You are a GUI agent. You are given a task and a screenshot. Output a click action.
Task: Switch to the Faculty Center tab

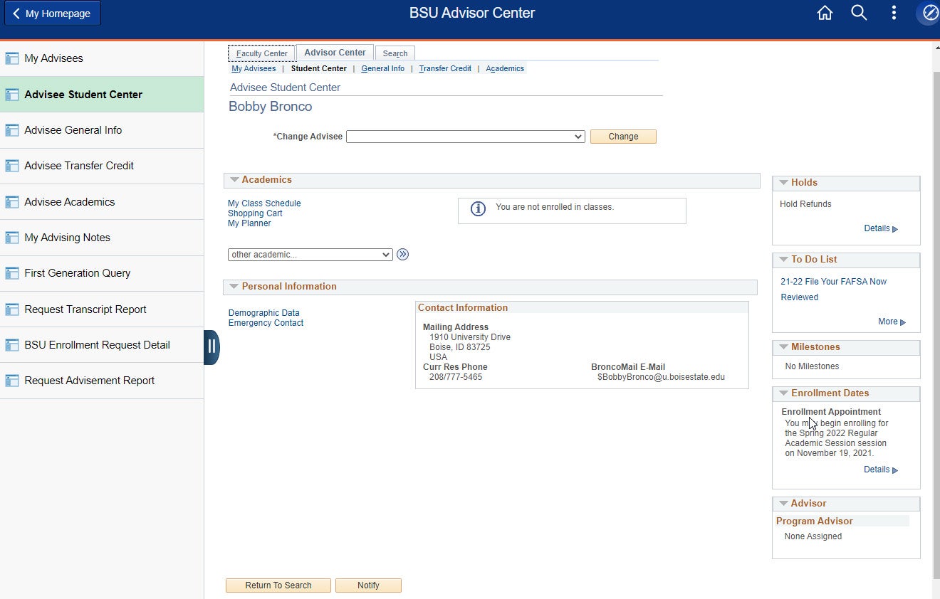click(261, 53)
